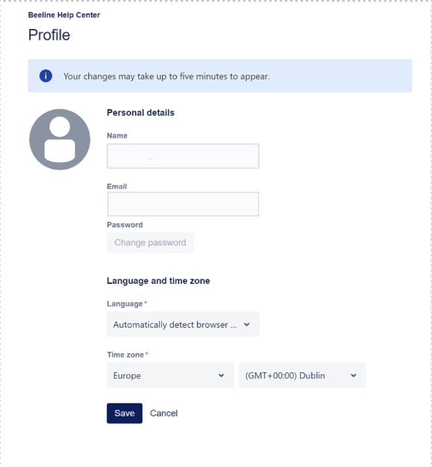The height and width of the screenshot is (467, 432).
Task: Click the blue info icon in banner
Action: (46, 76)
